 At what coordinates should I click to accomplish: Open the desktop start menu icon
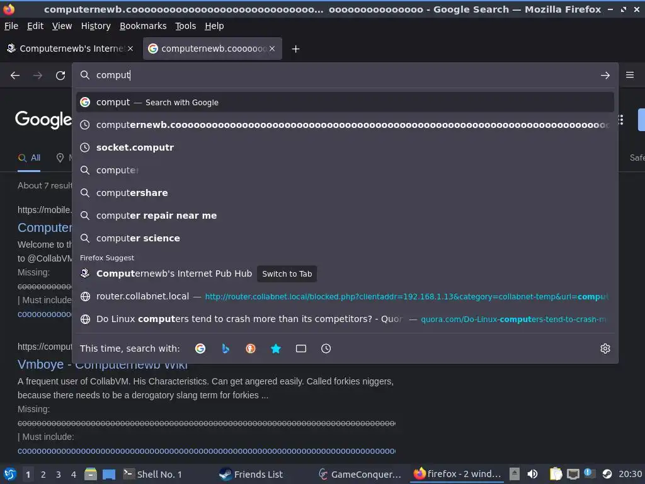tap(10, 474)
